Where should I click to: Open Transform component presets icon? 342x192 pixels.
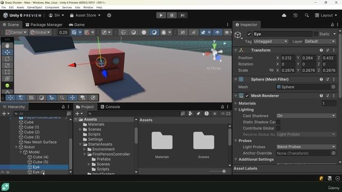click(x=328, y=50)
